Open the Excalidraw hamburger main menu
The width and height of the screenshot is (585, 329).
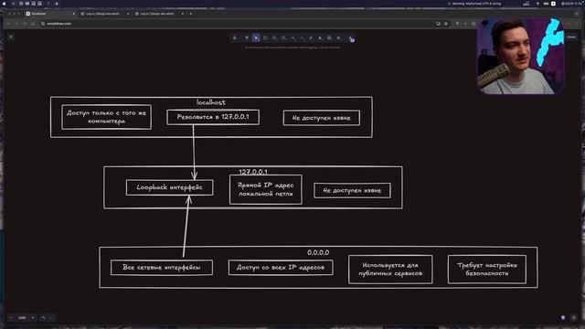tap(11, 37)
